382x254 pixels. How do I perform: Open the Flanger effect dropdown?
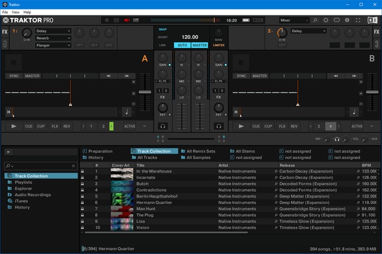tap(53, 45)
